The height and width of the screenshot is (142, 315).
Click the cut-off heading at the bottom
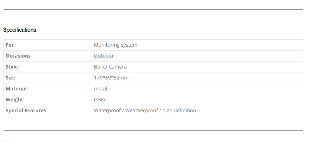(x=9, y=141)
